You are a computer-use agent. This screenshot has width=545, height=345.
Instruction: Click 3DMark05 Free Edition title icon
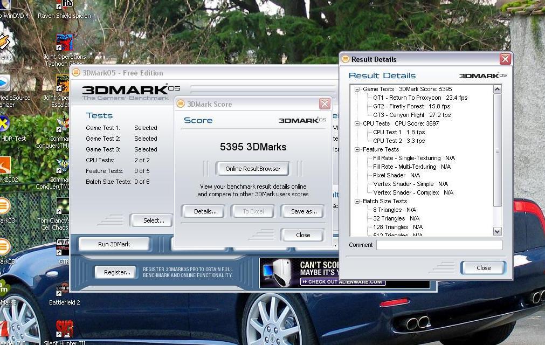[76, 73]
